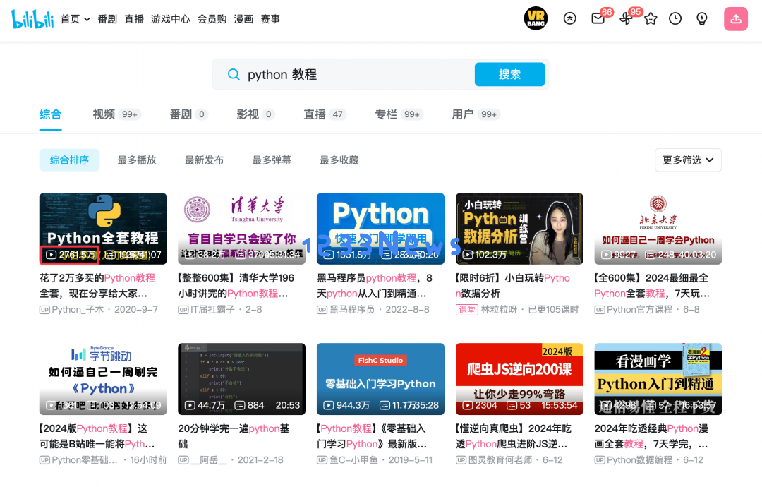Open title 花了2万多买的Python教程全套
The width and height of the screenshot is (762, 487).
click(x=97, y=286)
